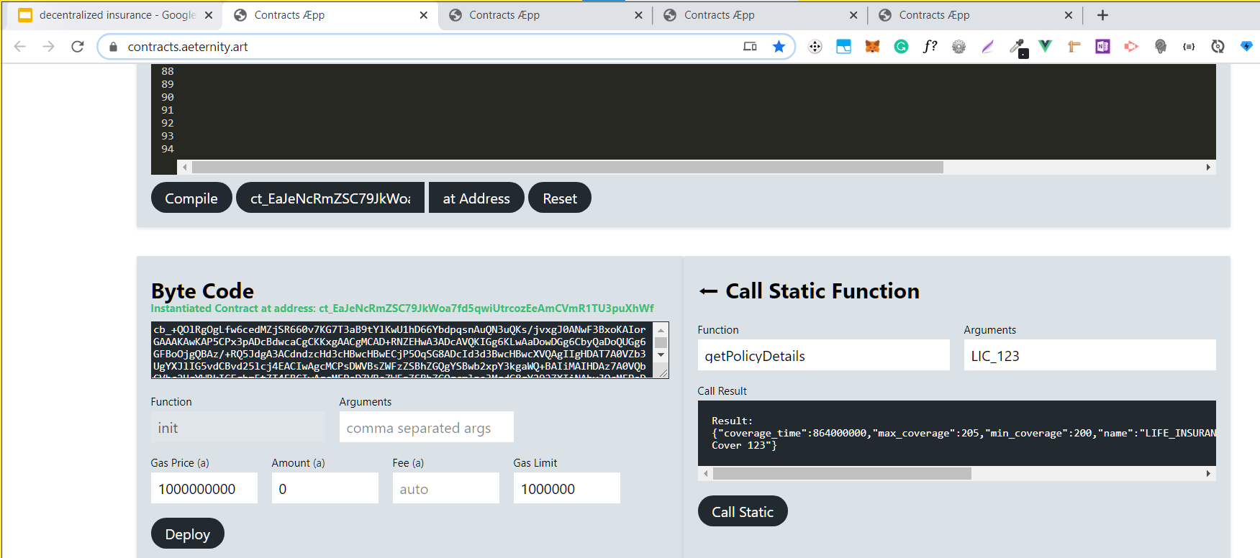The image size is (1260, 558).
Task: Click the getPolicyDetails function field
Action: click(824, 355)
